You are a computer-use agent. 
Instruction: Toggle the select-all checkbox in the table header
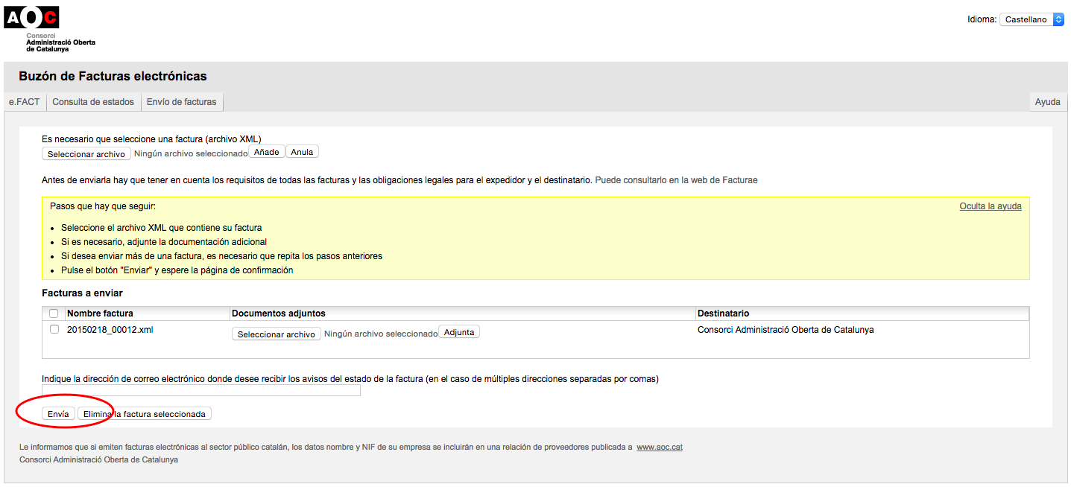[53, 313]
